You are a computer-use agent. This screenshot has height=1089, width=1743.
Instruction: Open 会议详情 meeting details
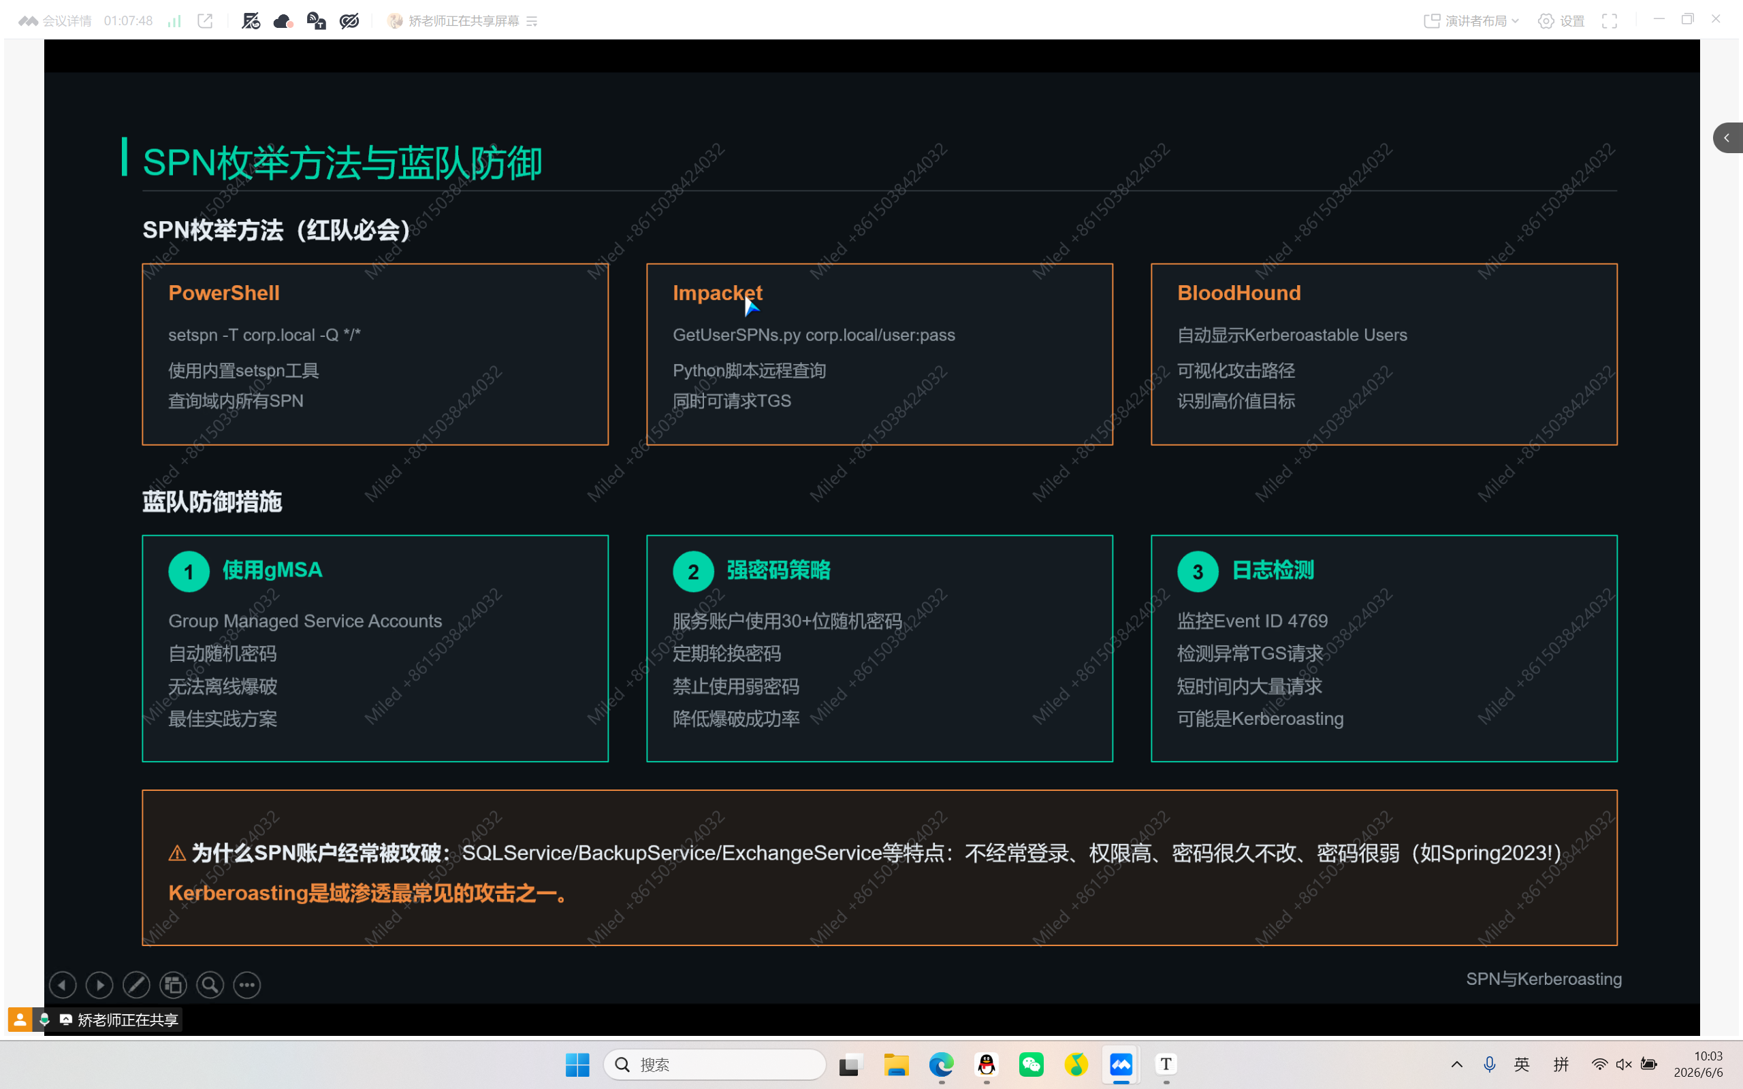[55, 21]
